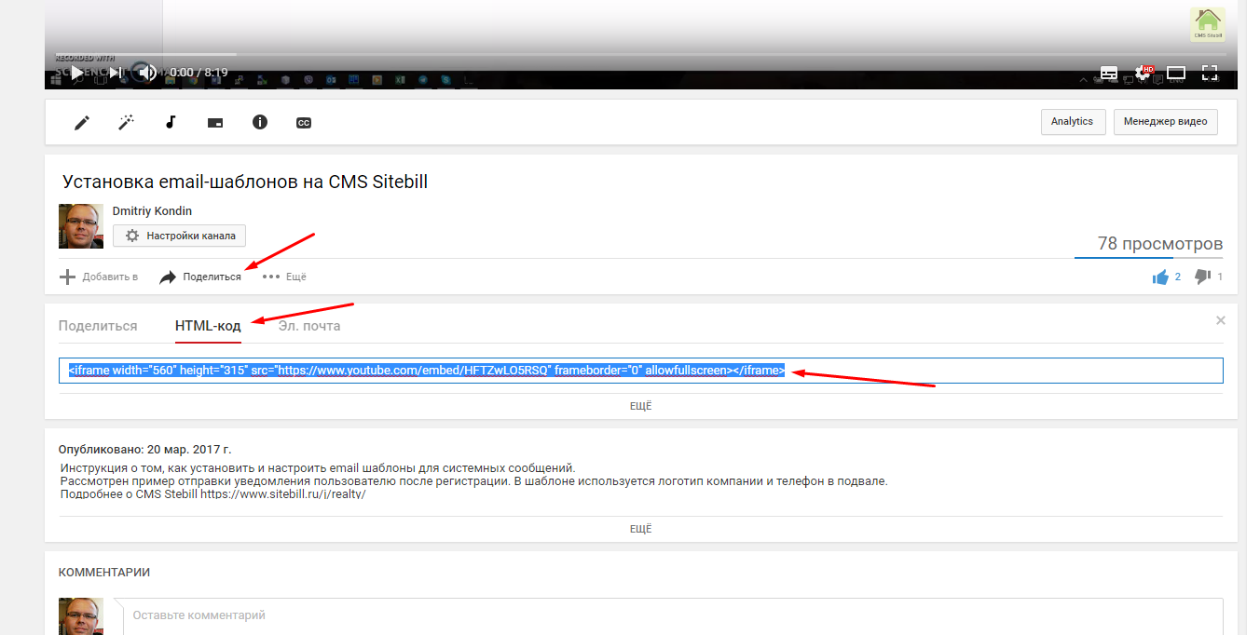Click the iframe embed code field

641,371
